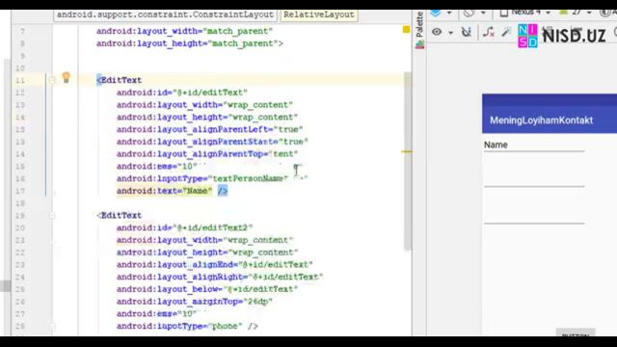Click the screen orientation icon
Screen dimensions: 617x347
click(x=469, y=13)
